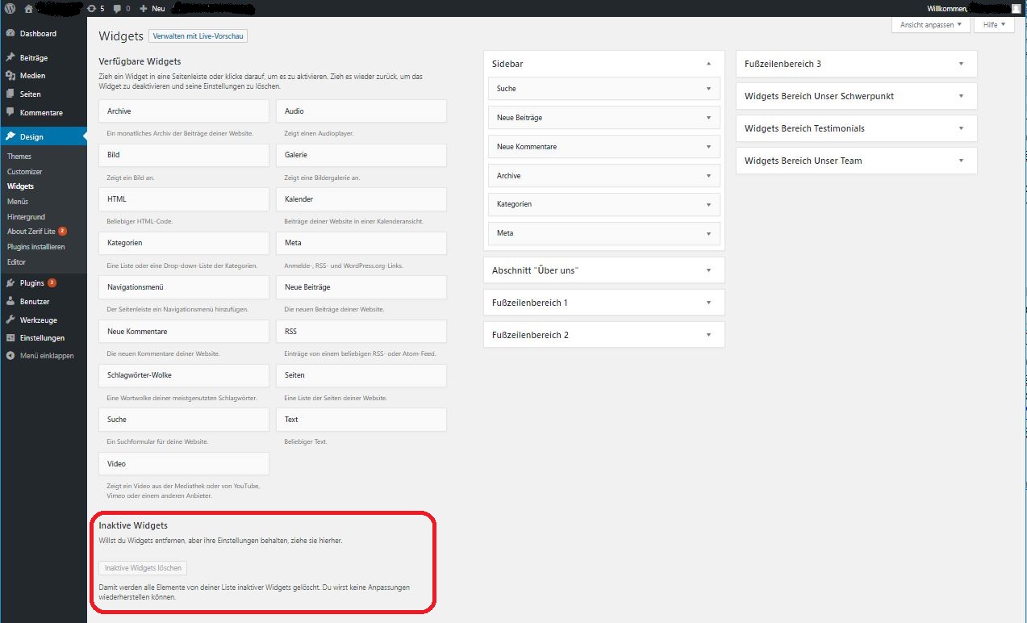Image resolution: width=1027 pixels, height=623 pixels.
Task: Click the WordPress logo icon
Action: coord(10,8)
